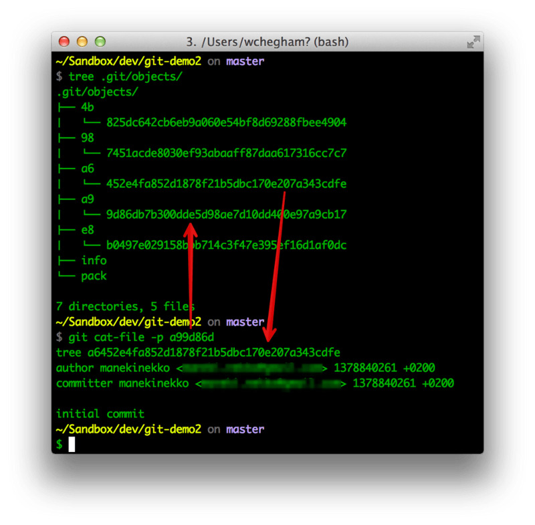Click 'author manekinekko' in output
Viewport: 535px width, 525px height.
click(x=112, y=368)
